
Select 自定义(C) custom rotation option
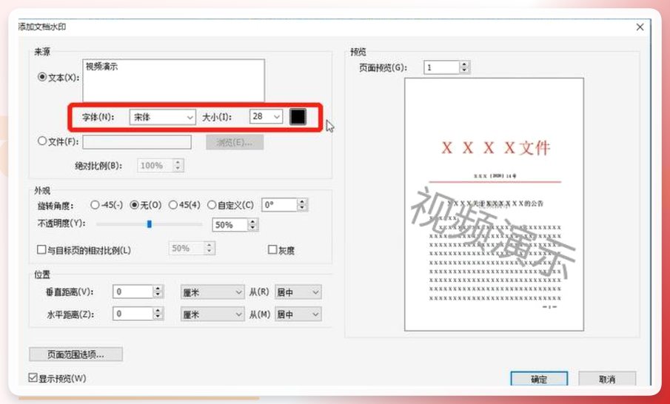coord(212,205)
